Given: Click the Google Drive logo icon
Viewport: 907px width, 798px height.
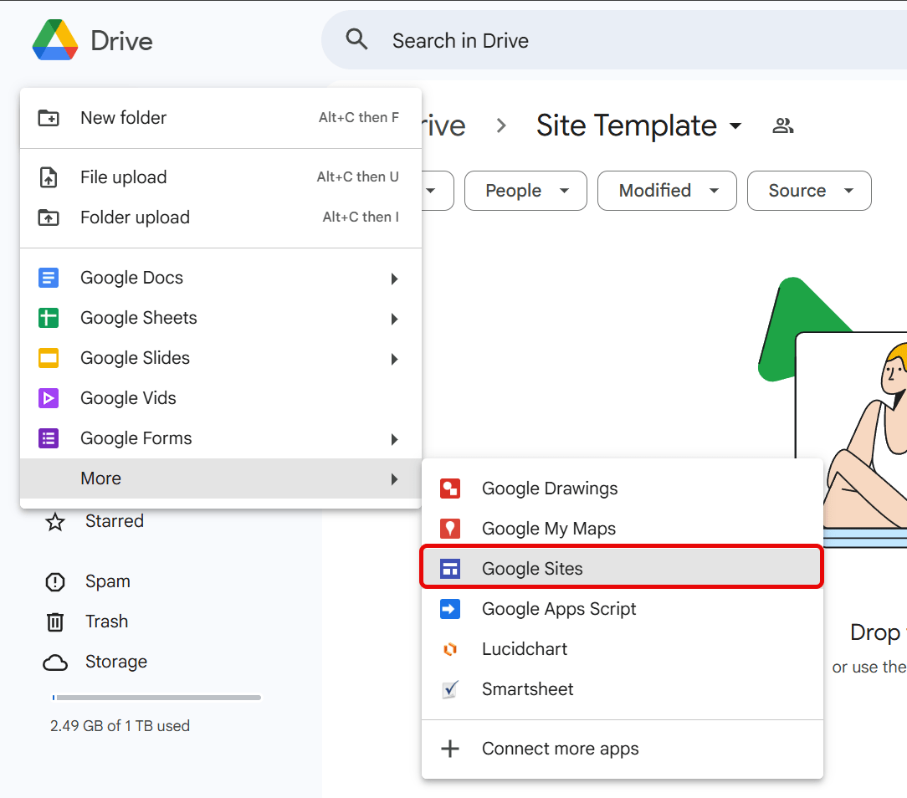Looking at the screenshot, I should tap(55, 40).
